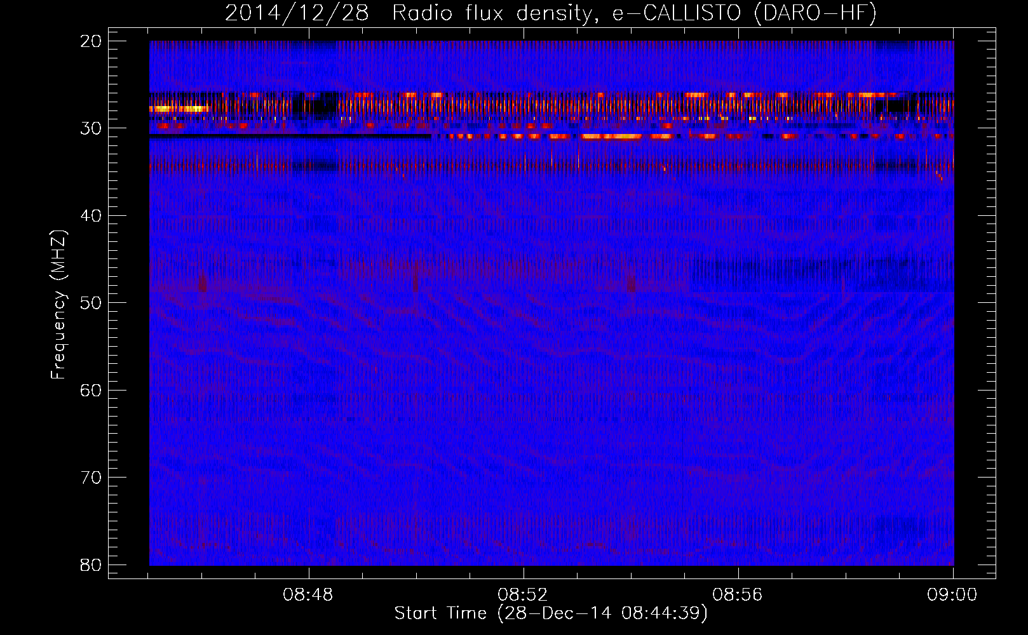Click the '40' frequency tick label
The image size is (1028, 635).
tap(91, 216)
